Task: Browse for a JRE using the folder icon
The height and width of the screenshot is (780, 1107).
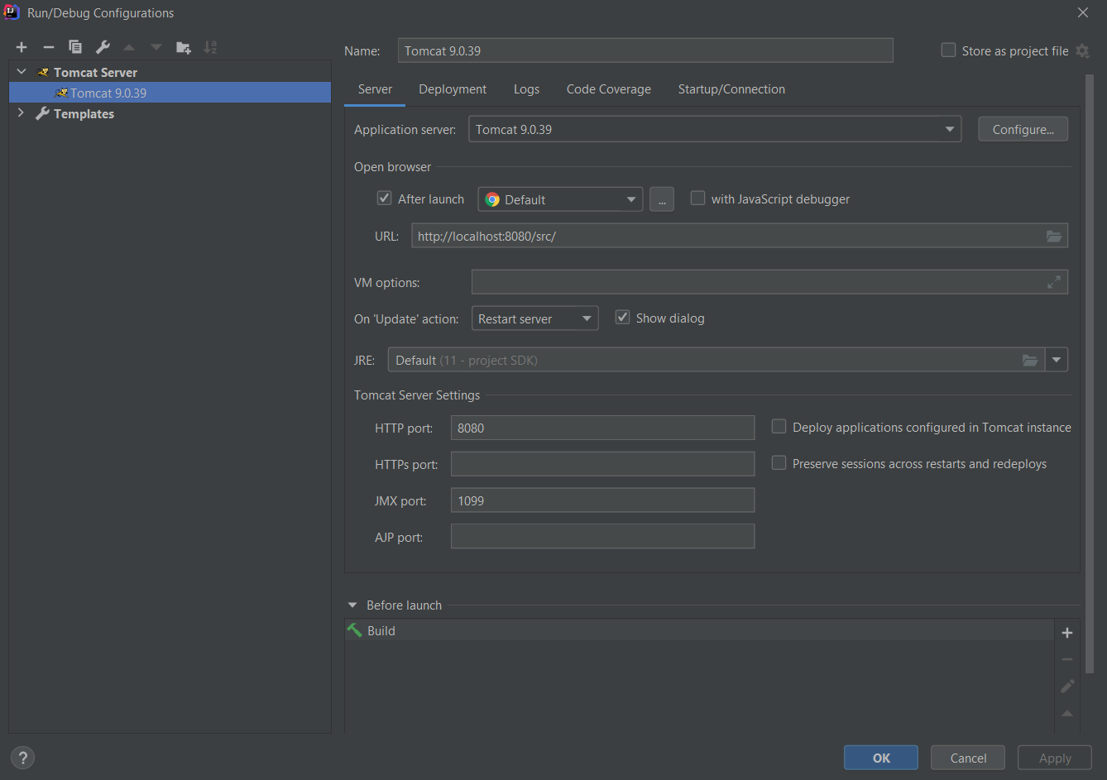Action: click(x=1030, y=360)
